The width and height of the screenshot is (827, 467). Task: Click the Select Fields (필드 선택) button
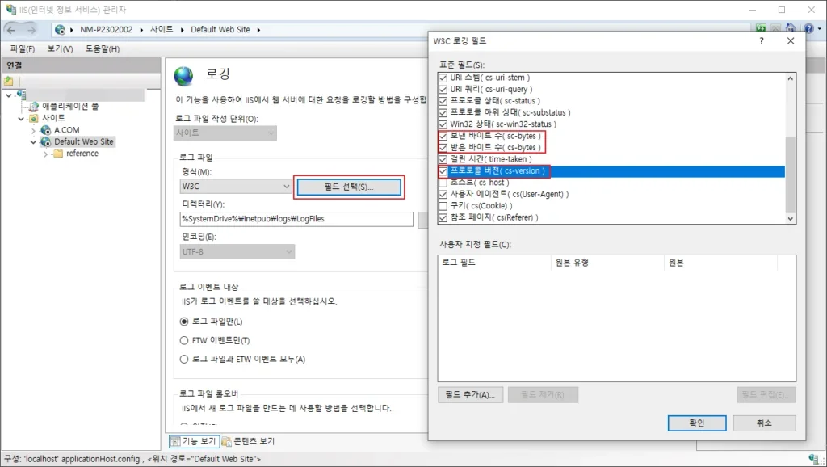tap(349, 187)
